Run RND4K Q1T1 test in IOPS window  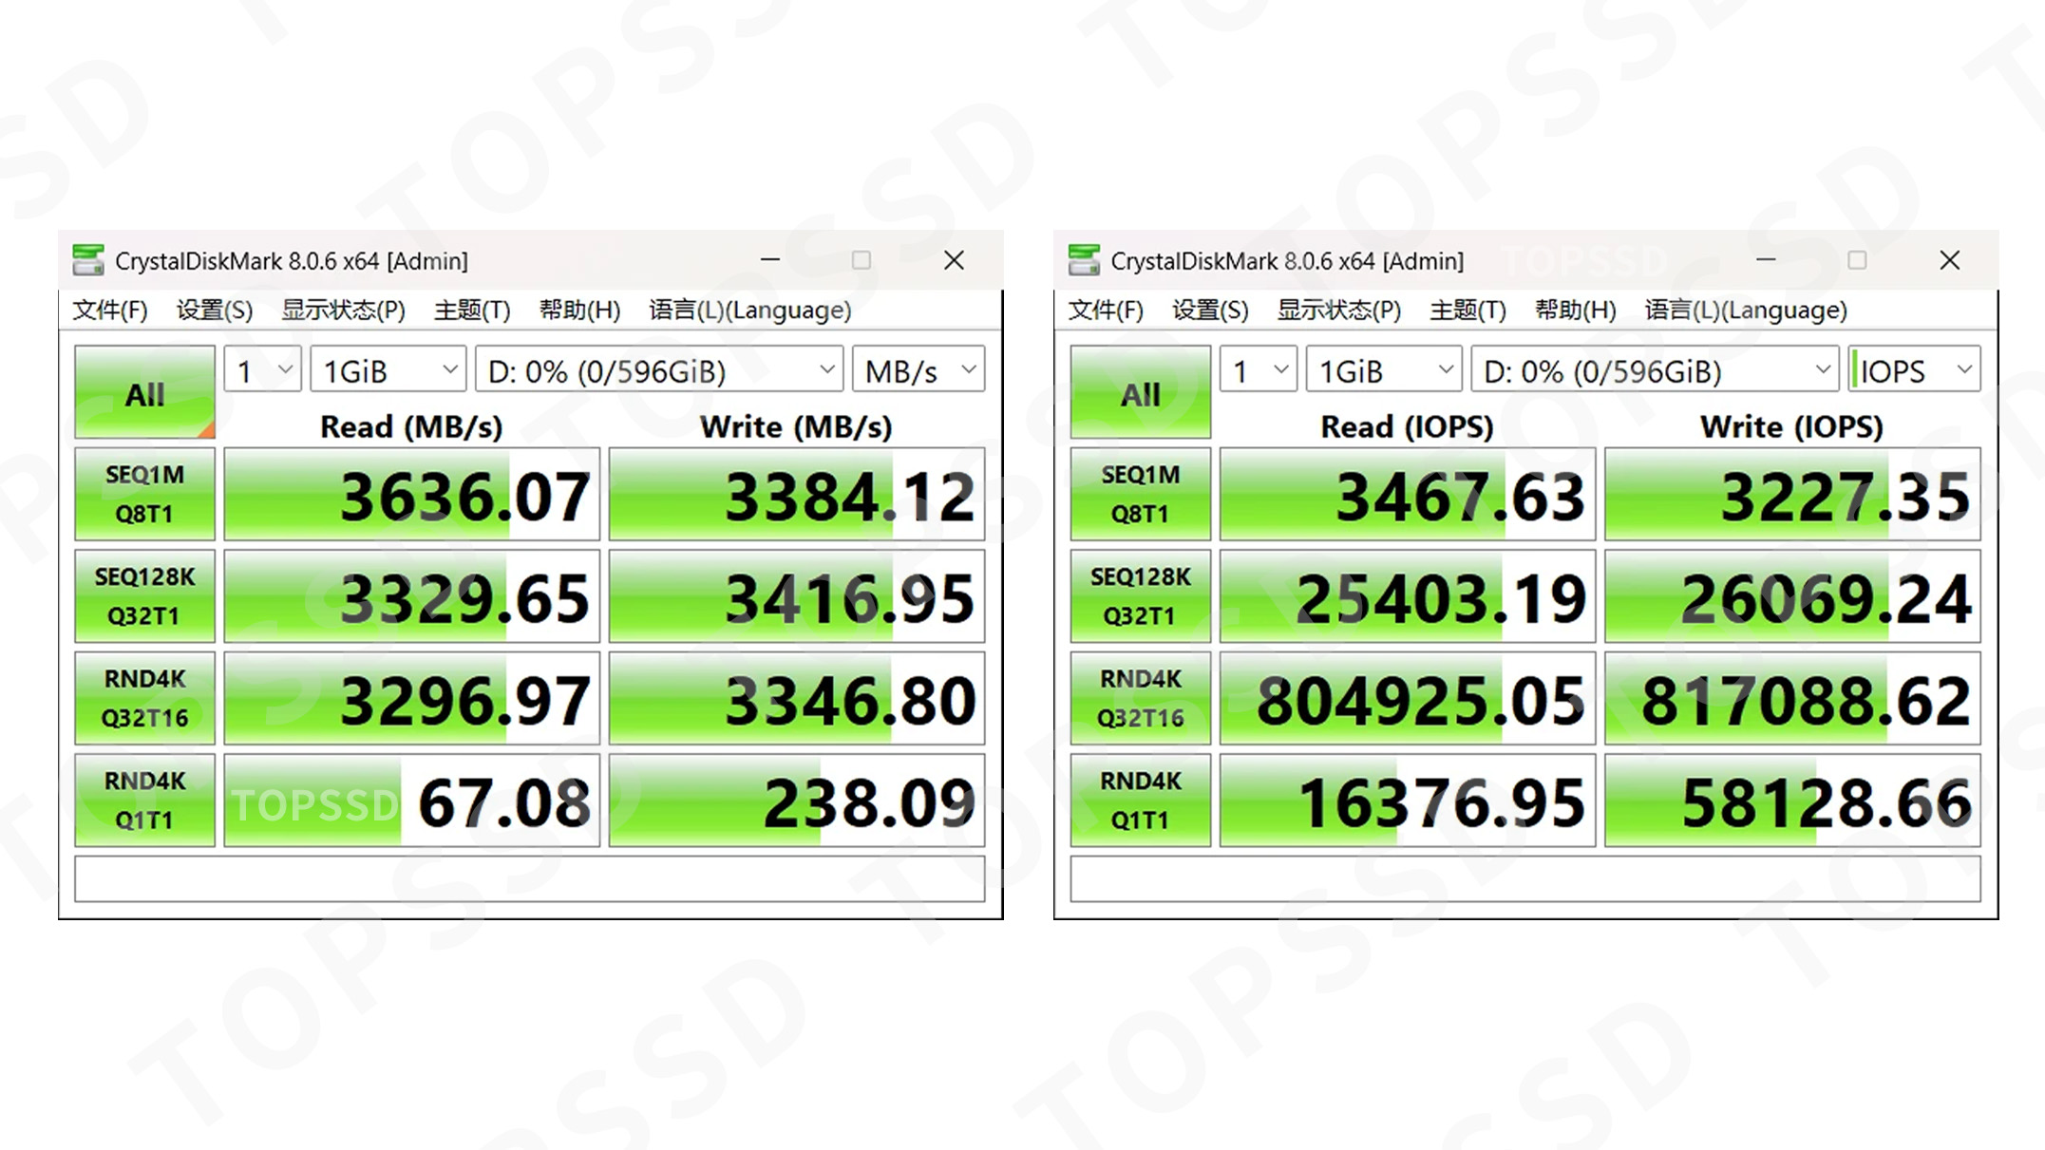pyautogui.click(x=1141, y=801)
